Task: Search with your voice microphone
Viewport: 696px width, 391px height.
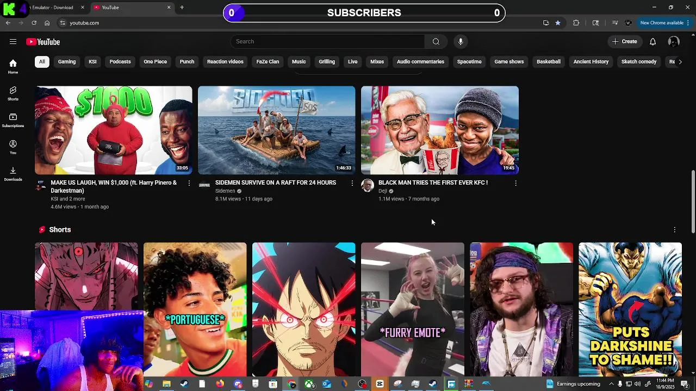Action: (461, 42)
